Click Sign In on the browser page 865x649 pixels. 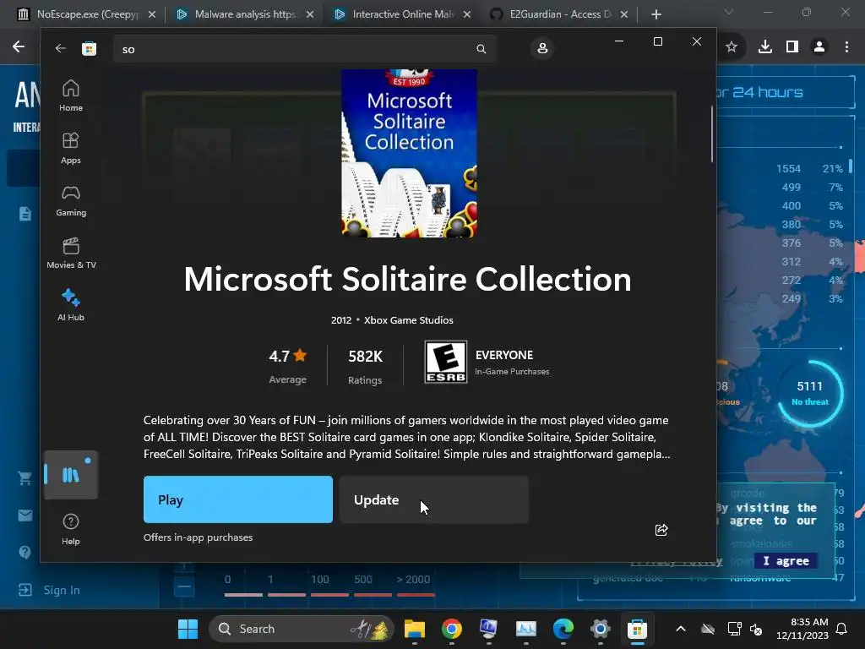pyautogui.click(x=61, y=590)
